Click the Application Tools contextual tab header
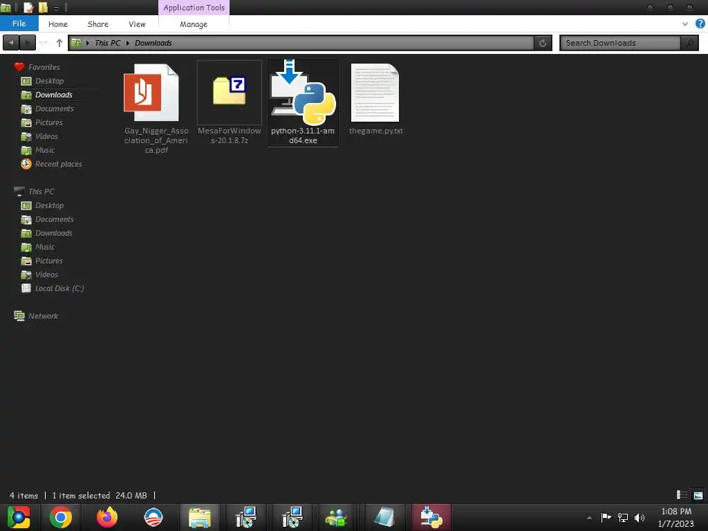The height and width of the screenshot is (531, 708). point(194,8)
